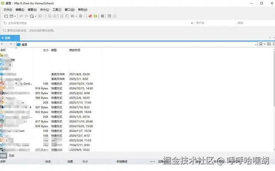Click the Open Session folder icon
Viewport: 275px width, 171px height.
(12, 16)
